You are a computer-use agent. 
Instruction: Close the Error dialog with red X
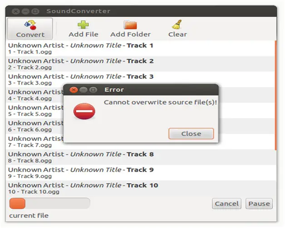tap(74, 90)
